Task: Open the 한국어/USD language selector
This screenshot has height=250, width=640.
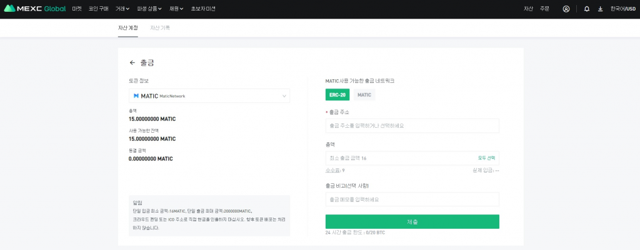Action: pos(622,9)
